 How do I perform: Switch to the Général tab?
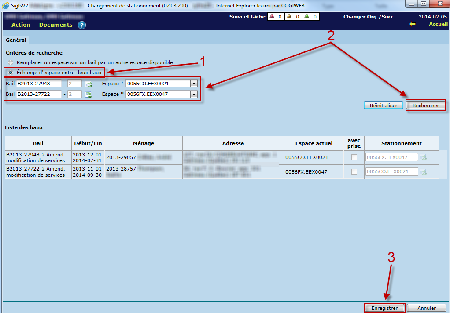click(16, 40)
